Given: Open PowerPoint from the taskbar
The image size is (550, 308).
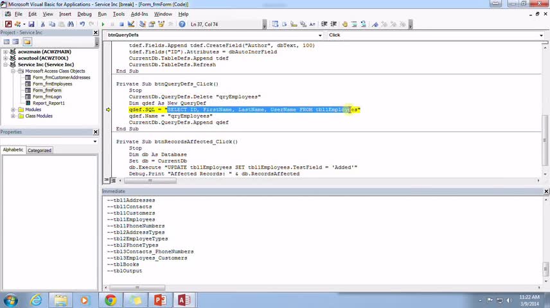Looking at the screenshot, I should [x=160, y=300].
